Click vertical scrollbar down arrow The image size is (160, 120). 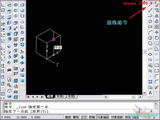click(x=144, y=93)
